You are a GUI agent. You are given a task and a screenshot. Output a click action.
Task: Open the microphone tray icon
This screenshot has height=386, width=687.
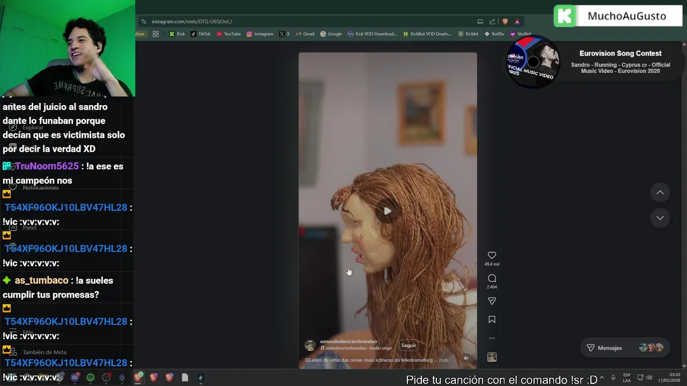click(x=613, y=377)
